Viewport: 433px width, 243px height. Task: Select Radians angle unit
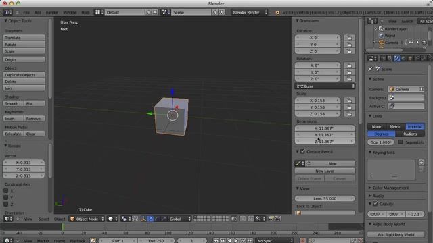tap(410, 134)
